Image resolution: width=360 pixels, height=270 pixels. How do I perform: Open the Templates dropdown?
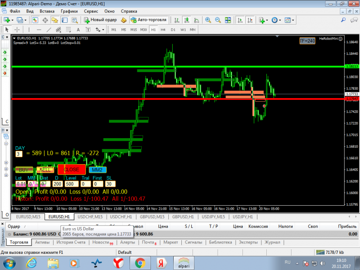click(289, 20)
